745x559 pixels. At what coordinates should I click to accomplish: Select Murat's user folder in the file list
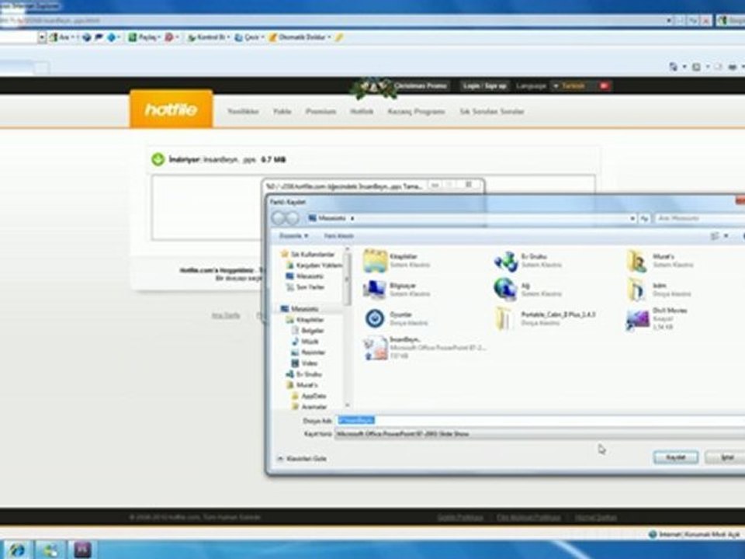[636, 261]
